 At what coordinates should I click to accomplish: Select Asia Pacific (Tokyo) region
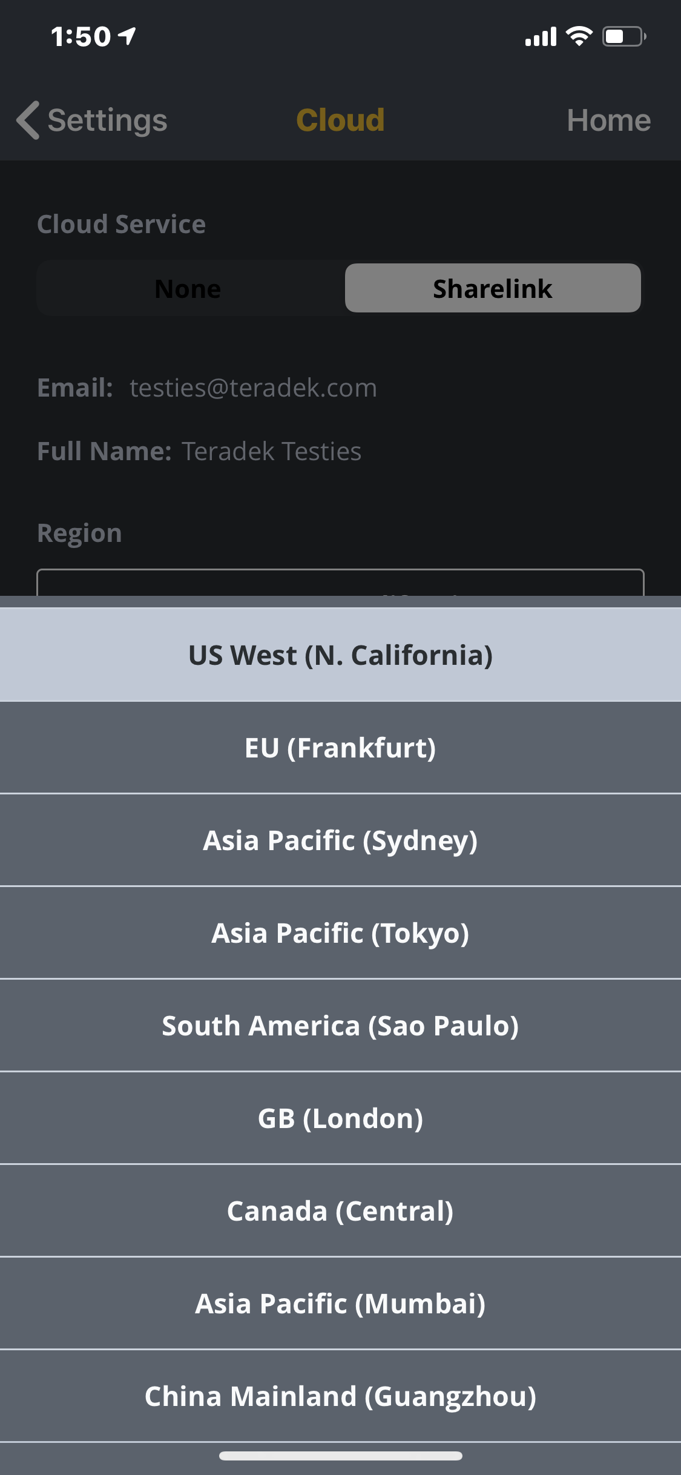click(x=340, y=933)
